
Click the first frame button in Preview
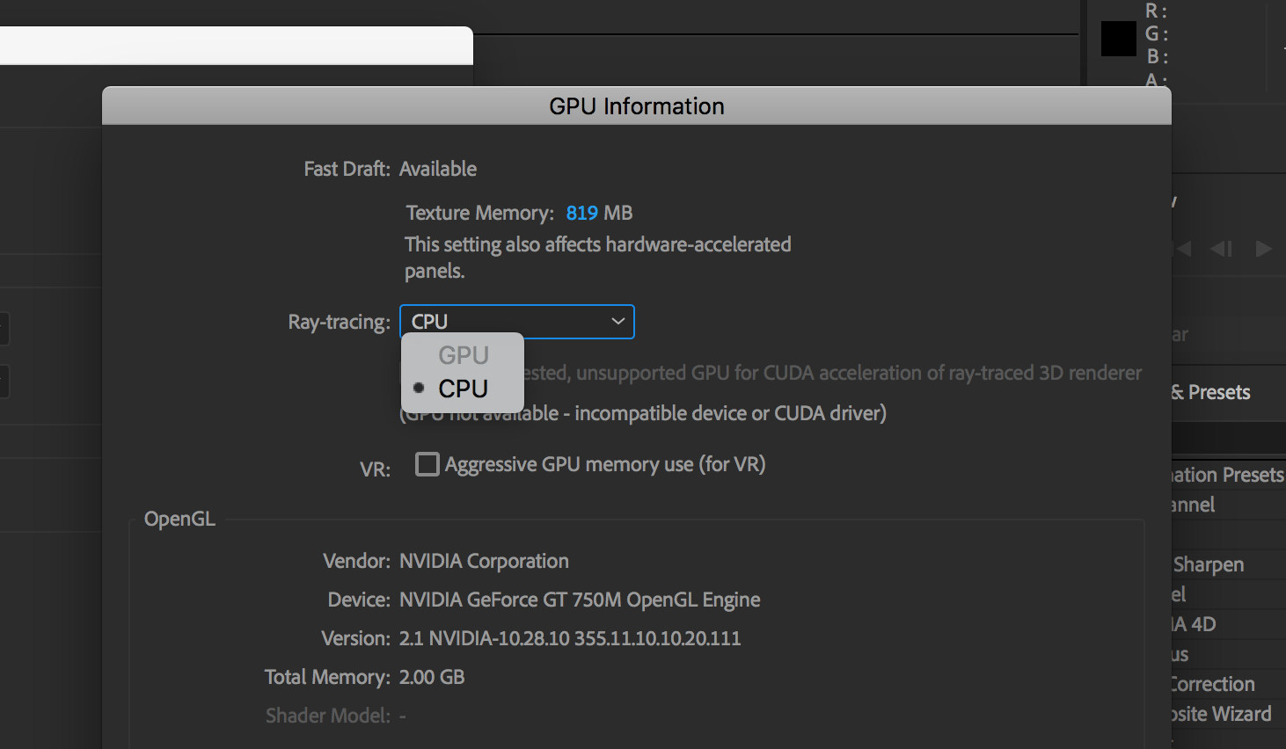tap(1184, 249)
